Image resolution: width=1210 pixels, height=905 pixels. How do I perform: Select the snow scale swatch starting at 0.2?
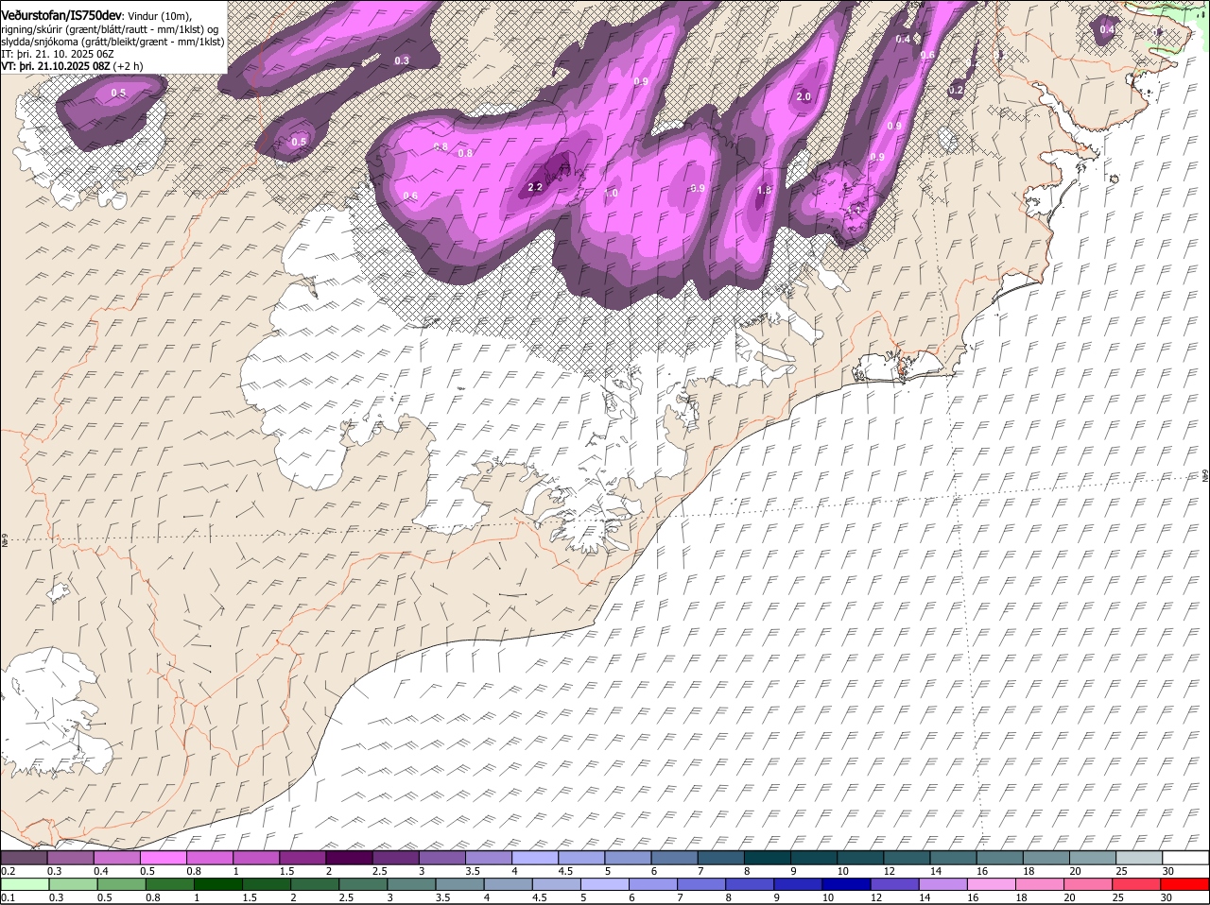tap(24, 857)
